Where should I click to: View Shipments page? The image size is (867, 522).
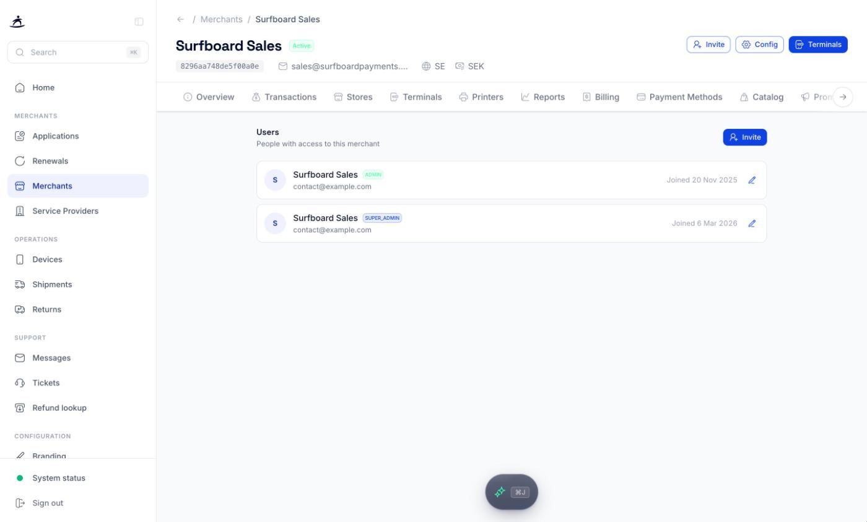click(78, 284)
